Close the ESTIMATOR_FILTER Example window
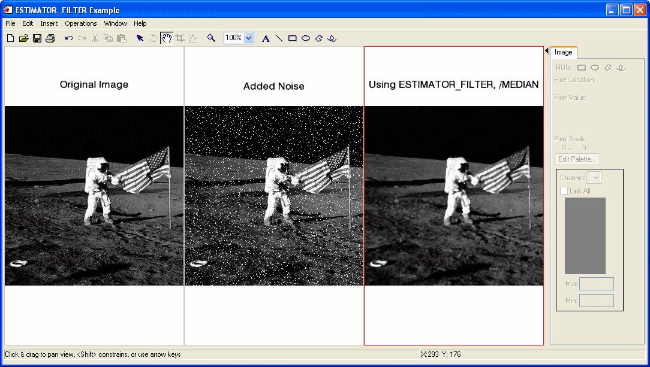 coord(640,10)
